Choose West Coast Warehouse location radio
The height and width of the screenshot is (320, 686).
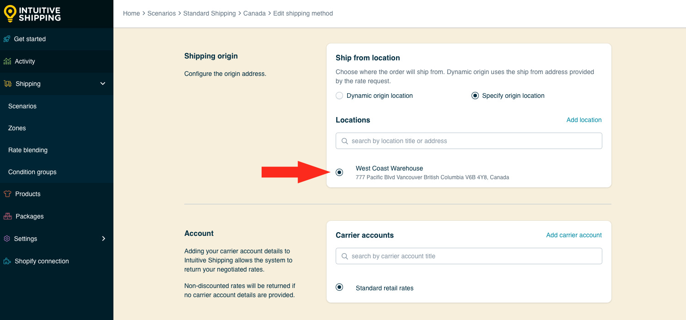(339, 172)
